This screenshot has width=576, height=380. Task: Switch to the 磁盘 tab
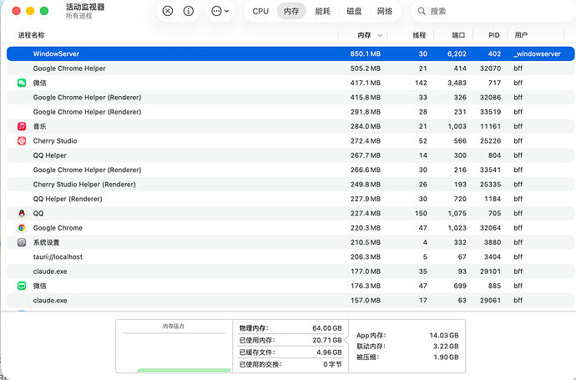pos(354,12)
